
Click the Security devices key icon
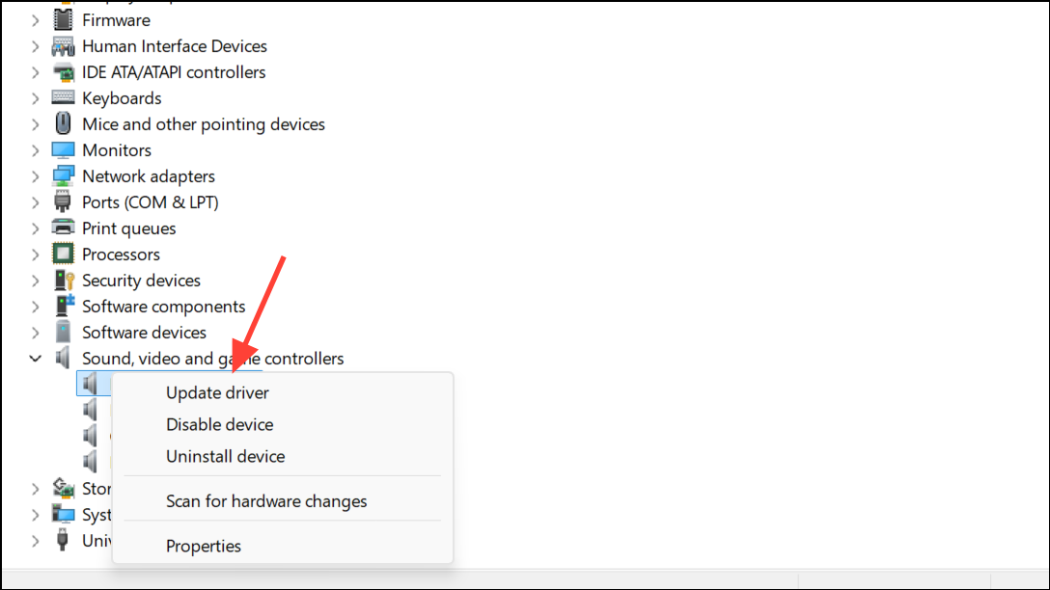[x=64, y=281]
